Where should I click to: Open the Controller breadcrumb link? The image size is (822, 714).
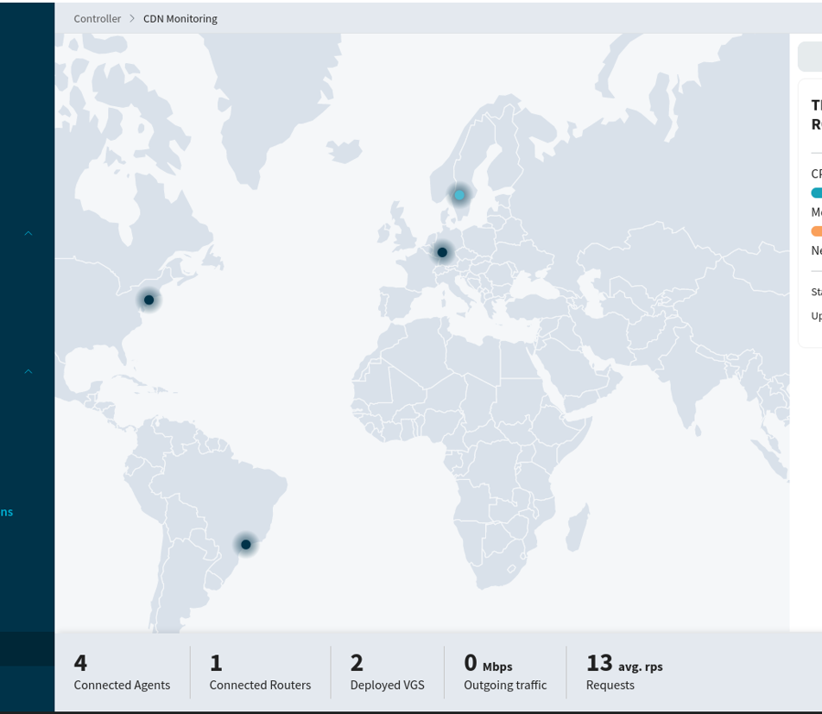98,18
